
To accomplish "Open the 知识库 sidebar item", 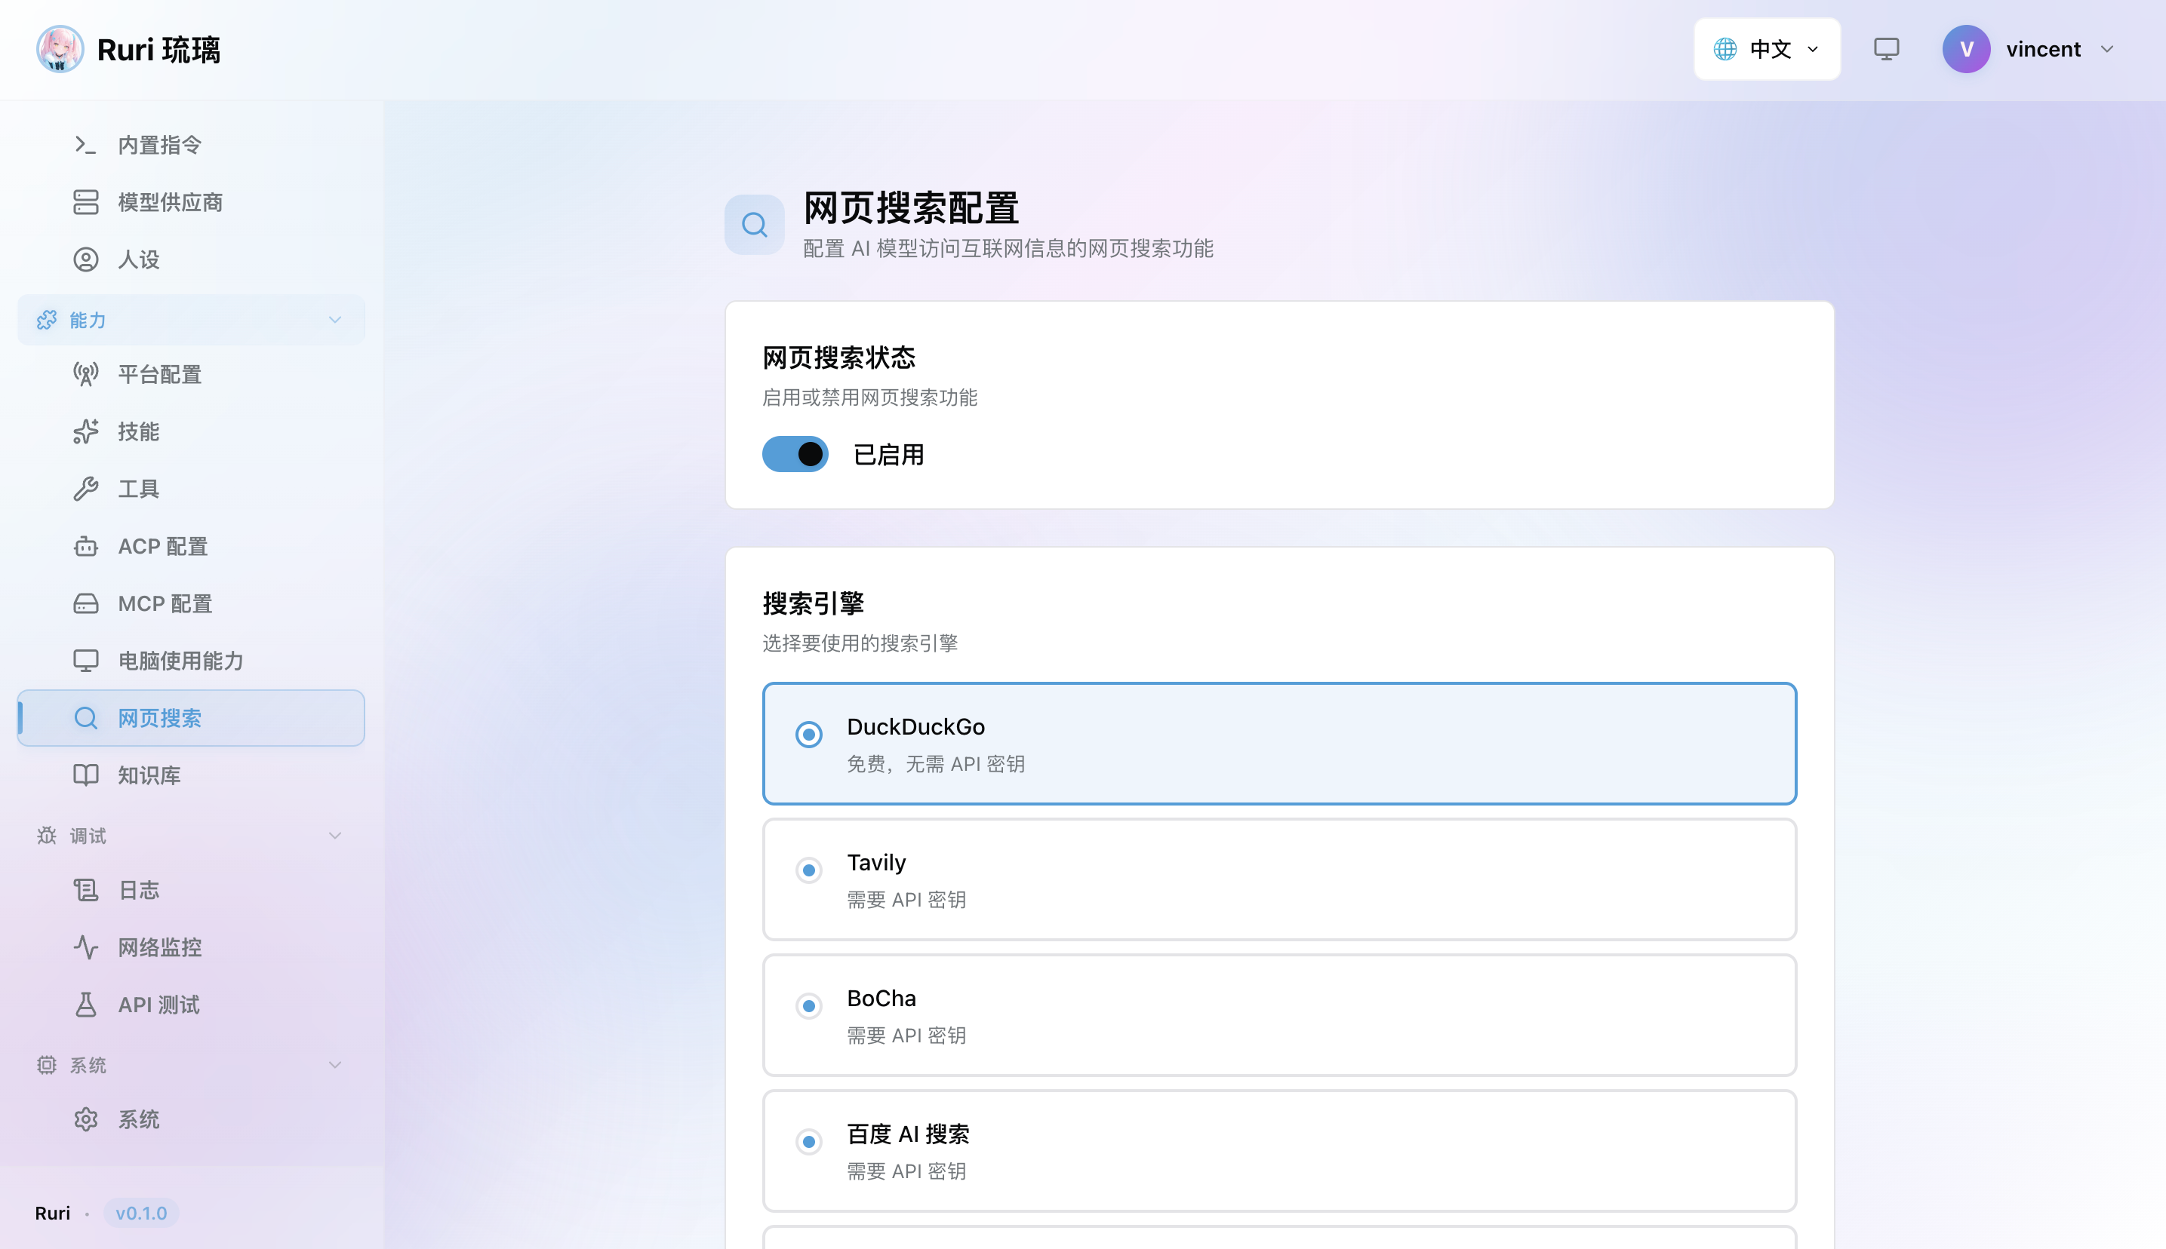I will click(190, 775).
